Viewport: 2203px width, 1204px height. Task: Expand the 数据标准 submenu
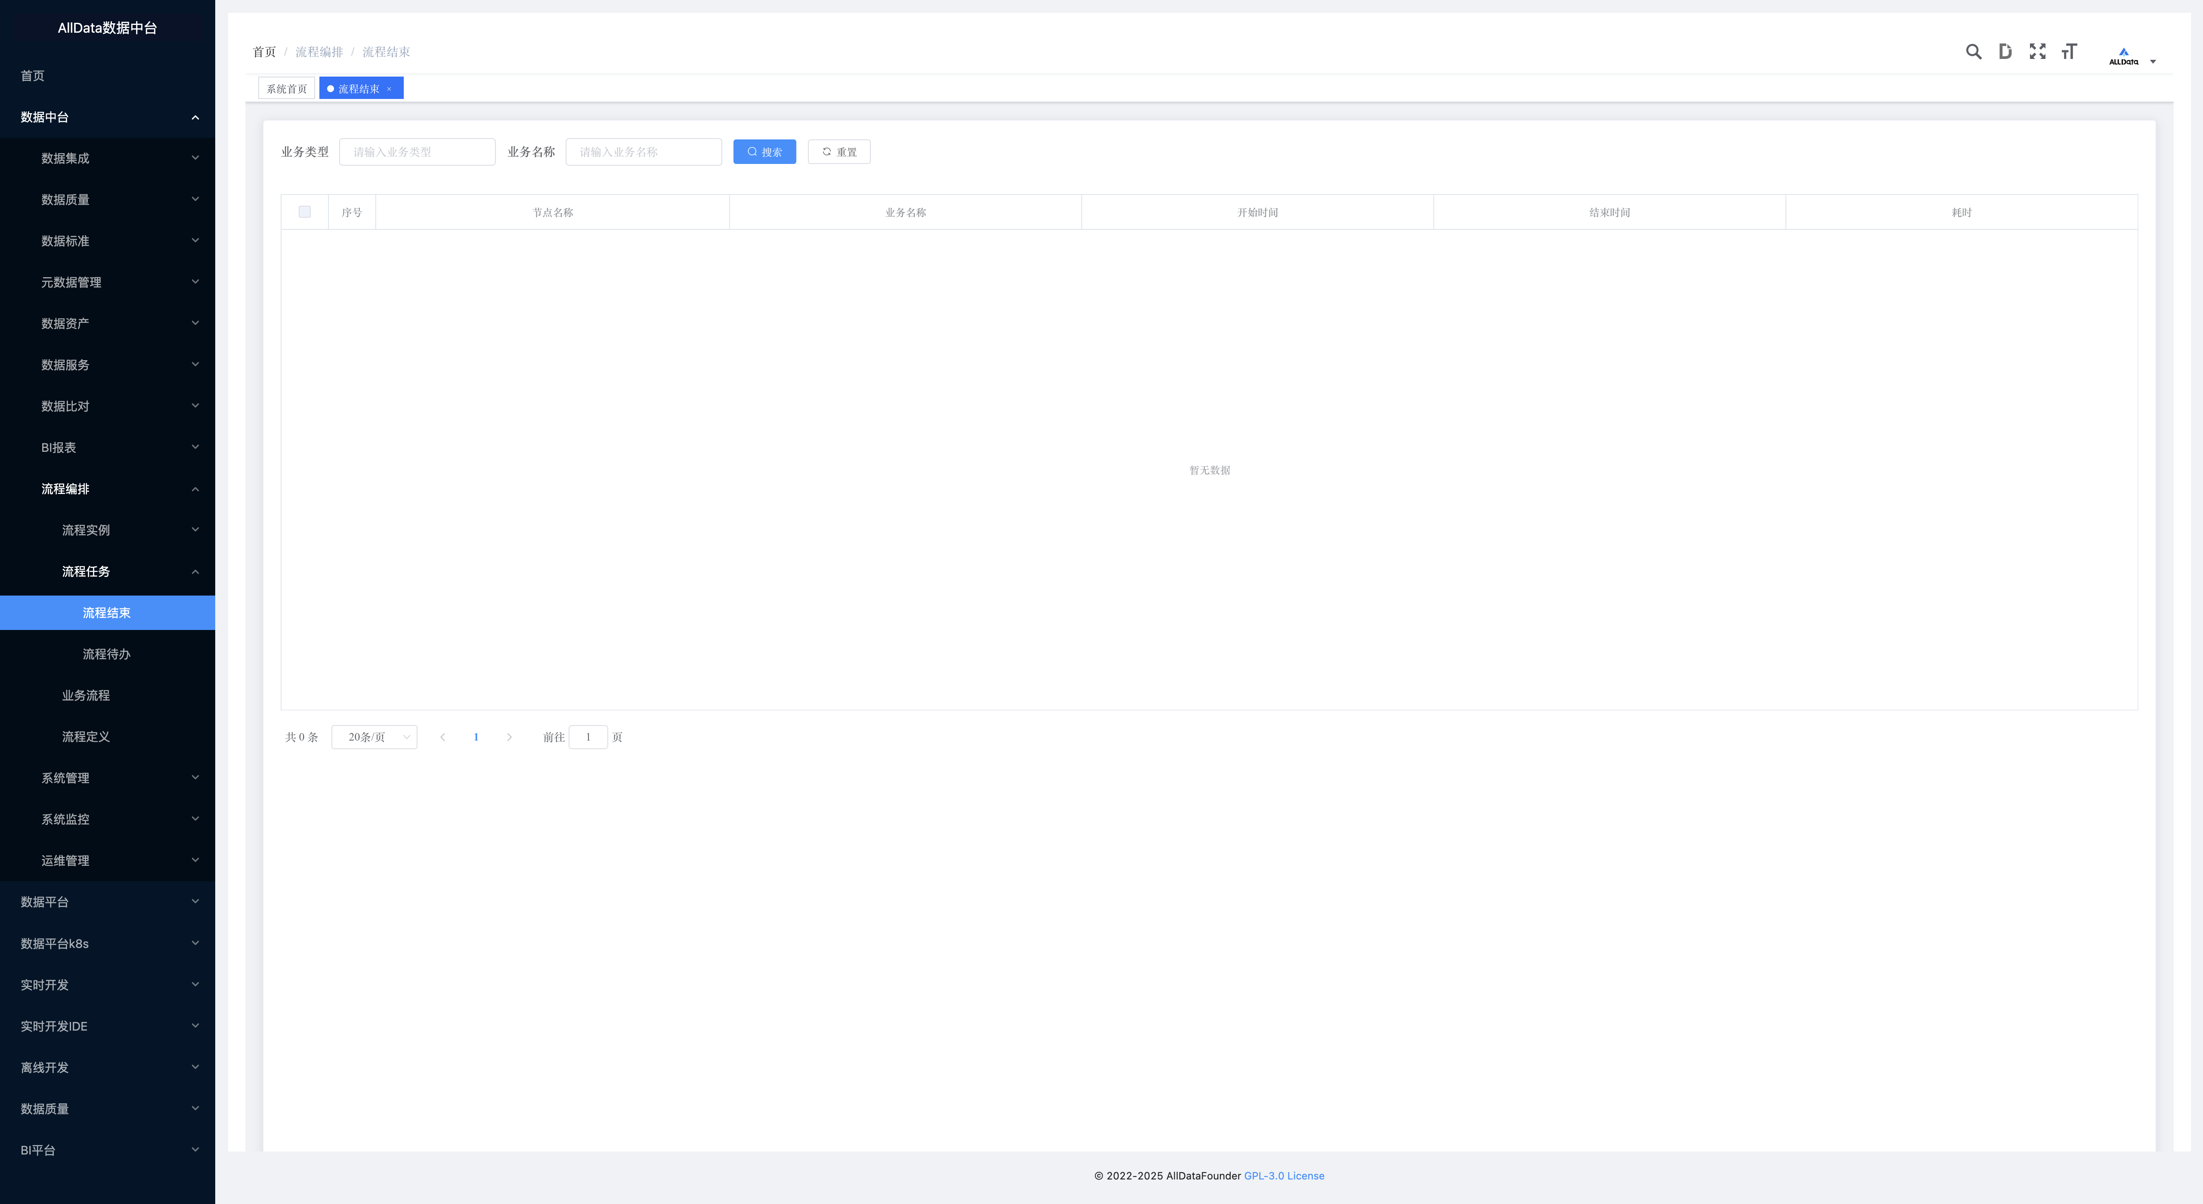point(108,240)
